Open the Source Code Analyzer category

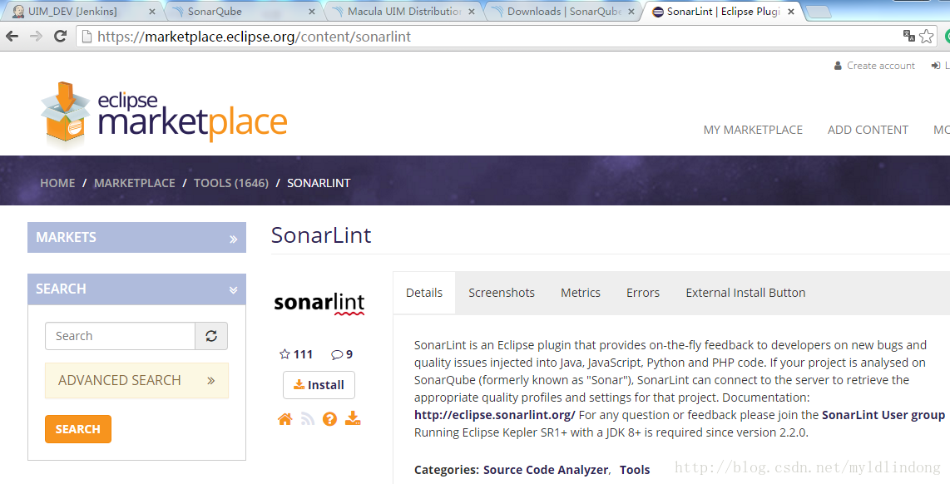(x=546, y=470)
